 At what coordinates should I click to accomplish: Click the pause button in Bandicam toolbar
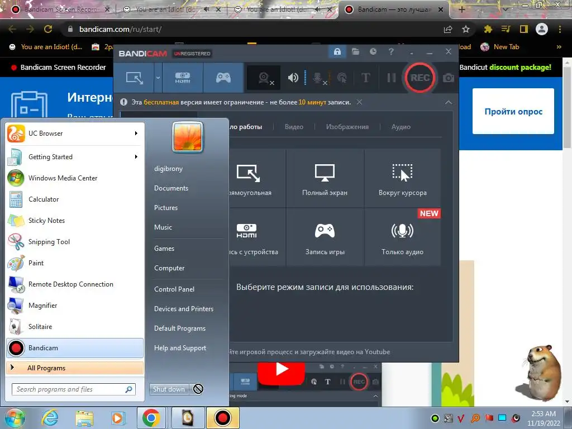click(x=391, y=78)
